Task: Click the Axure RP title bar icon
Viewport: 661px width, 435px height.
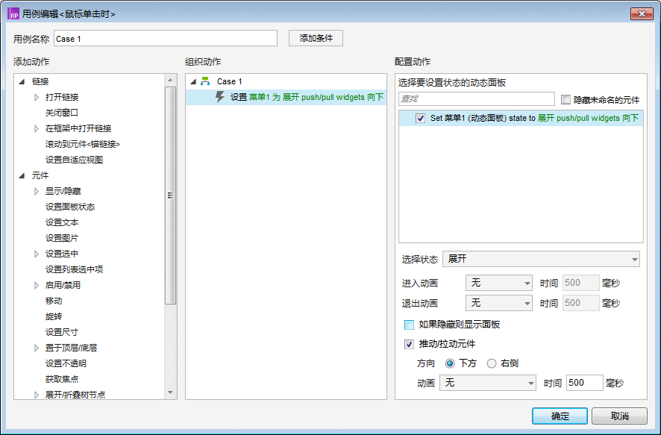Action: 13,14
